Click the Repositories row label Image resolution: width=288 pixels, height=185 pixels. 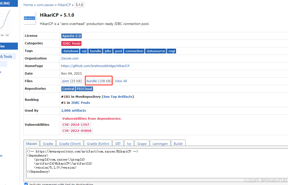pos(35,88)
